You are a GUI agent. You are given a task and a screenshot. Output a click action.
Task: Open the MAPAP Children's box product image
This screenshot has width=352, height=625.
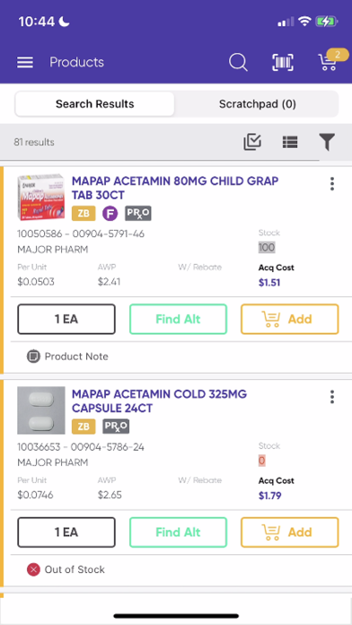41,197
